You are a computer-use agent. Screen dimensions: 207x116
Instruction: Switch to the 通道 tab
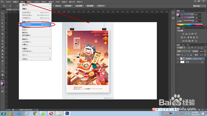pyautogui.click(x=183, y=45)
